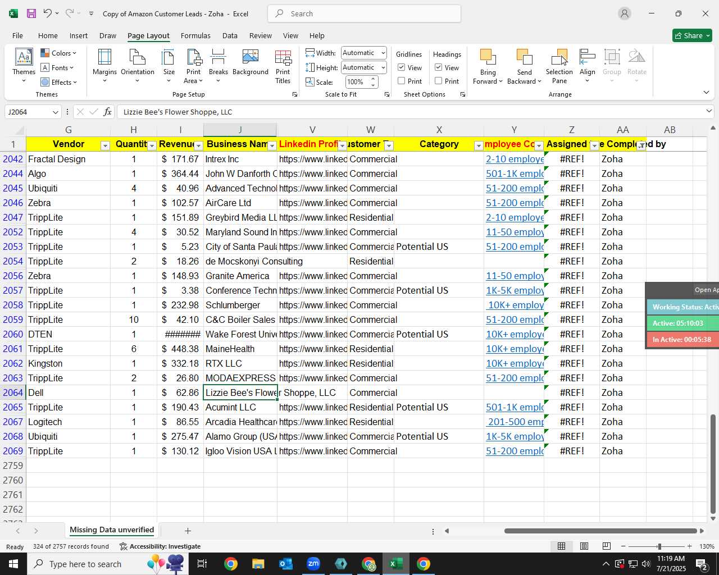Click the Insert Function fx icon
The image size is (719, 575).
[x=107, y=112]
